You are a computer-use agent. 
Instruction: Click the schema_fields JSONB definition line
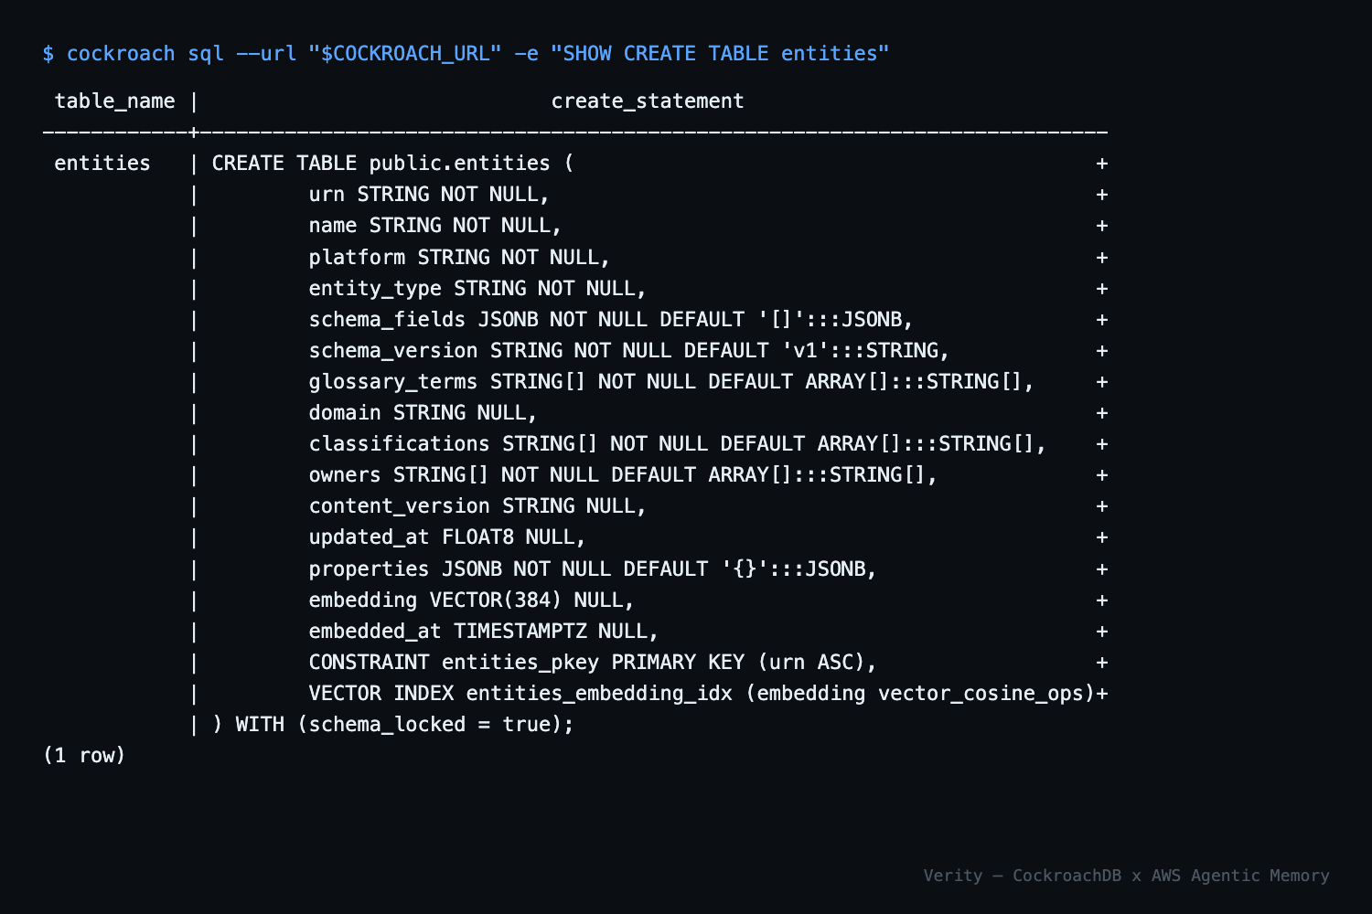[x=611, y=319]
